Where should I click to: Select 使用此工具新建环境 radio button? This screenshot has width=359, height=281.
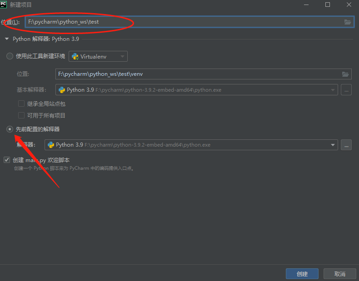point(10,56)
